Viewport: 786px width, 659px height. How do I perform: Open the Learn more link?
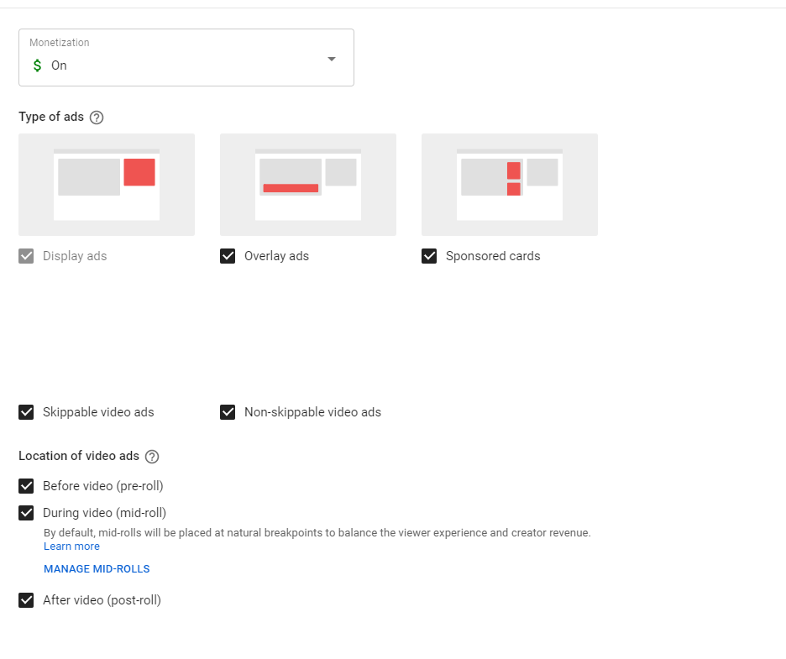71,547
